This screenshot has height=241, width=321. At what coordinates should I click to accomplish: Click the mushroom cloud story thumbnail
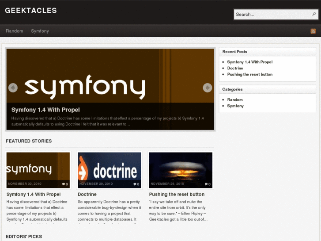[x=181, y=170]
